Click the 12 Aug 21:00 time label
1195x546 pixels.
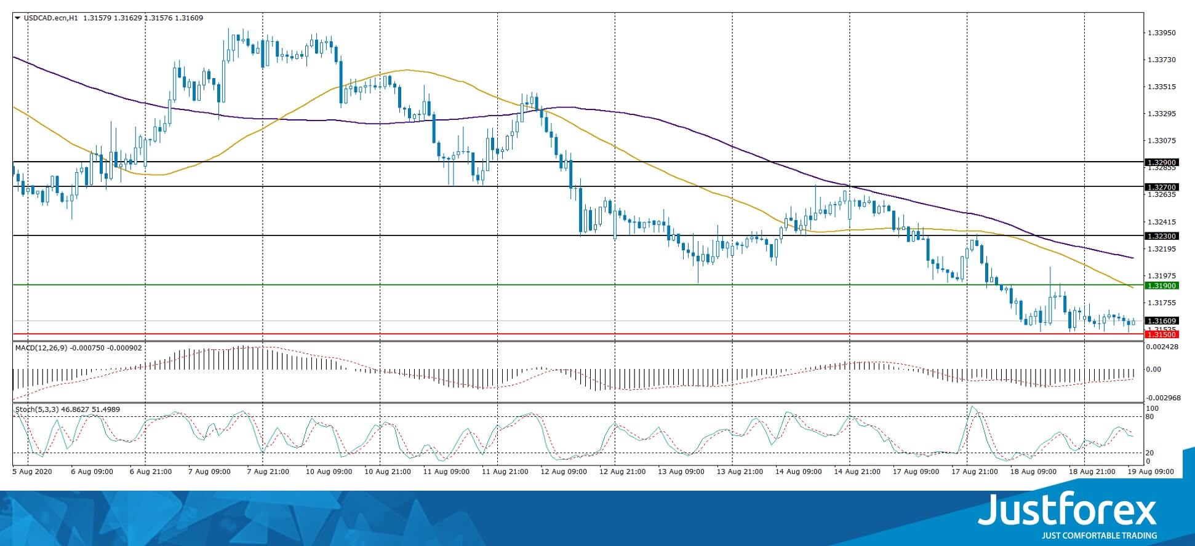(x=623, y=472)
